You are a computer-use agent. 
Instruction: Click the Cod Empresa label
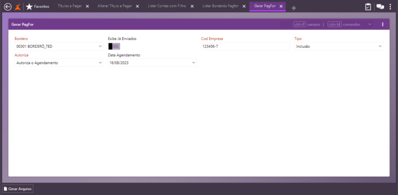[212, 39]
